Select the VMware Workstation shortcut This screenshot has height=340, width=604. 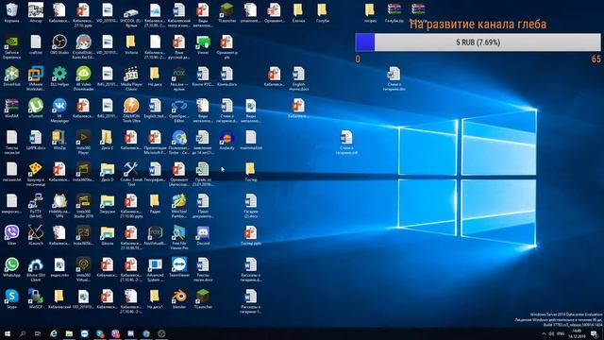(x=36, y=77)
